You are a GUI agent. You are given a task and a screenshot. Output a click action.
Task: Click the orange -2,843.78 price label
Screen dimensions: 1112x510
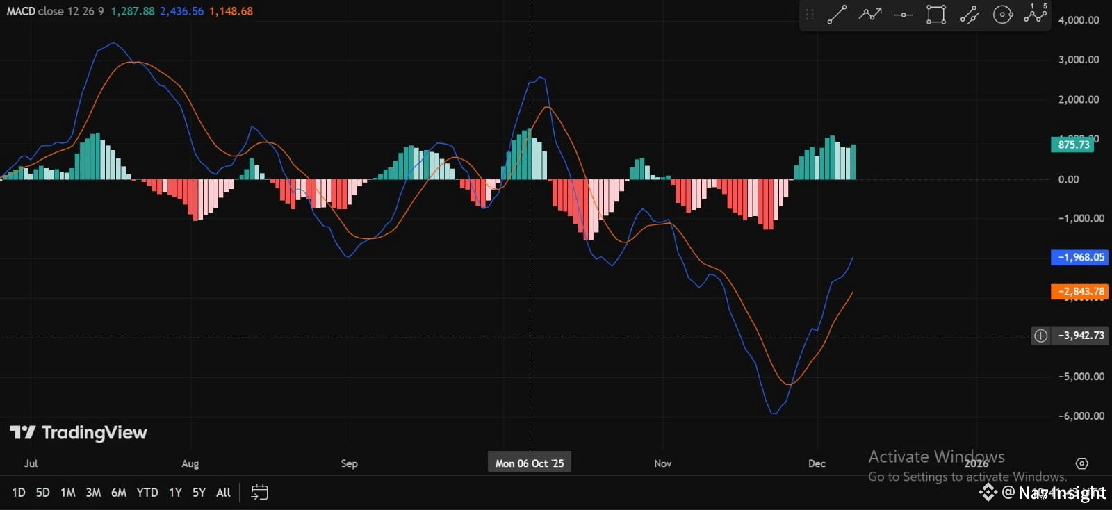[x=1079, y=291]
